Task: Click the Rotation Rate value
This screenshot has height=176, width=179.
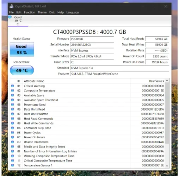Action: pyautogui.click(x=157, y=51)
